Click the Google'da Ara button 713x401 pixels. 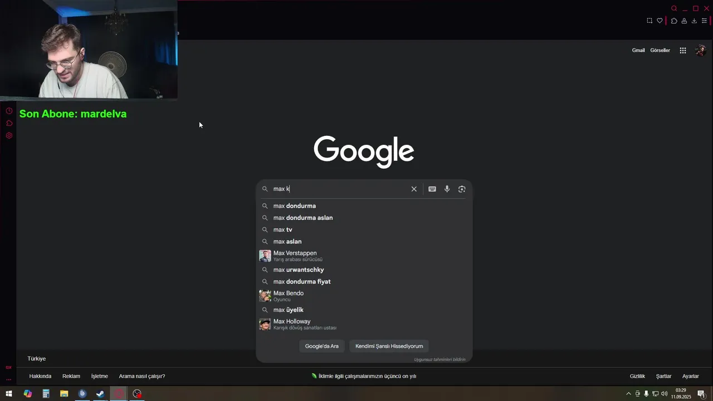tap(322, 346)
